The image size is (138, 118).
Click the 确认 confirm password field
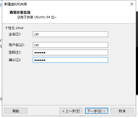(70, 60)
